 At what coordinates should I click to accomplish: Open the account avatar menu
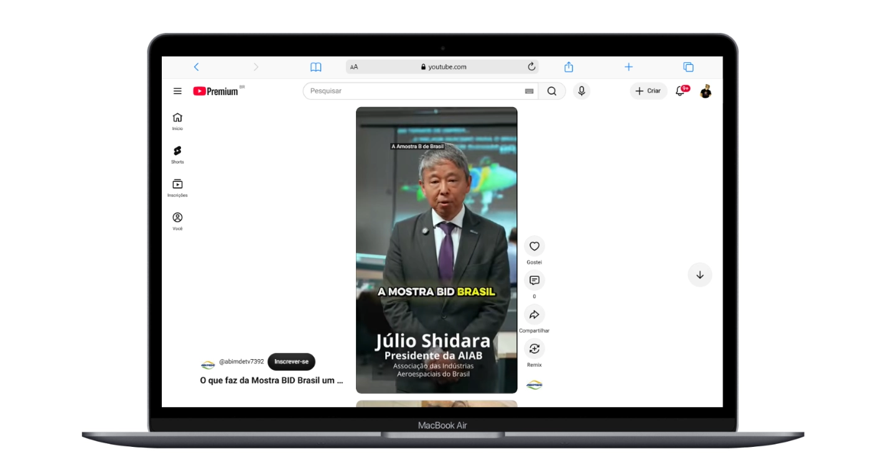click(706, 91)
